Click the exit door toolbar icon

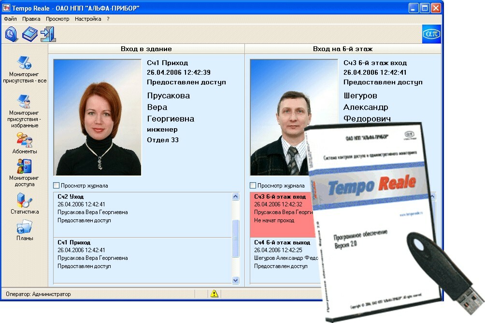[x=48, y=34]
